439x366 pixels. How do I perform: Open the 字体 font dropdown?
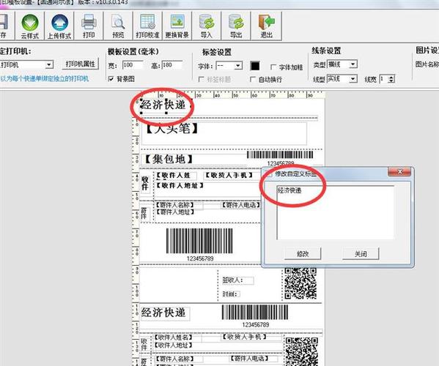[238, 66]
